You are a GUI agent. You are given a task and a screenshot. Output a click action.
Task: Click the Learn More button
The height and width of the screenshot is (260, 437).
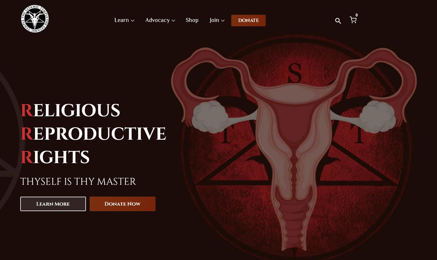click(53, 204)
